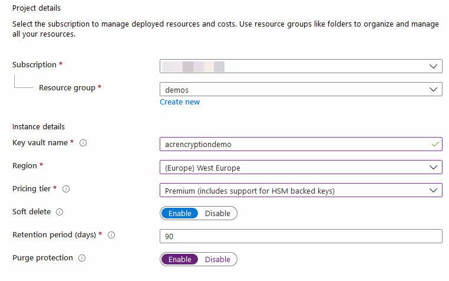Viewport: 449px width, 281px height.
Task: Click the Retention period input showing 90
Action: click(x=301, y=236)
